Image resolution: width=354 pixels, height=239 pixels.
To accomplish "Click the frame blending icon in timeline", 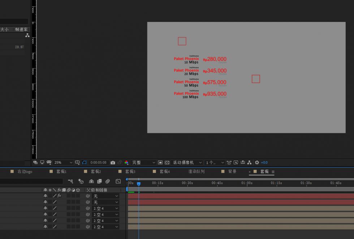I will tap(99, 181).
